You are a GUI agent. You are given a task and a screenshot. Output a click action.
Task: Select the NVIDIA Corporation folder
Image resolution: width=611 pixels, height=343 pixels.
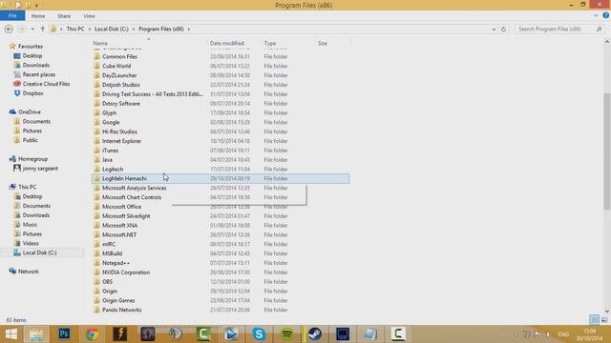126,272
